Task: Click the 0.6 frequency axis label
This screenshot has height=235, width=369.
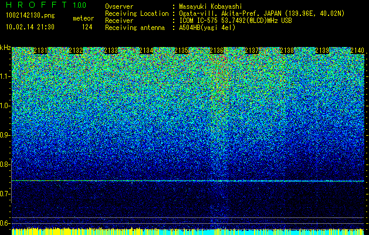Action: [x=5, y=223]
